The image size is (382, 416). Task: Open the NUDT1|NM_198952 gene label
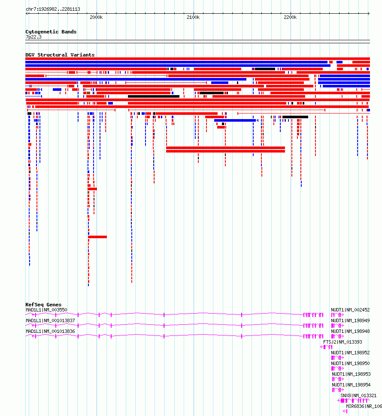pos(350,353)
